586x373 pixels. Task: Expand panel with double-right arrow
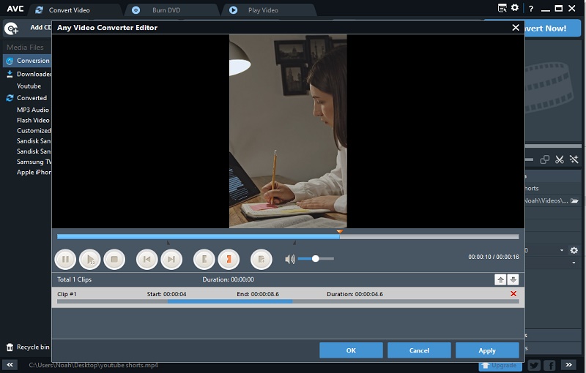pos(568,364)
